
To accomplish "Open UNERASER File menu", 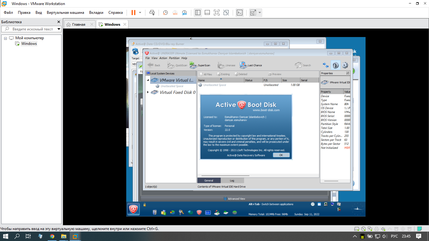I will pos(147,58).
